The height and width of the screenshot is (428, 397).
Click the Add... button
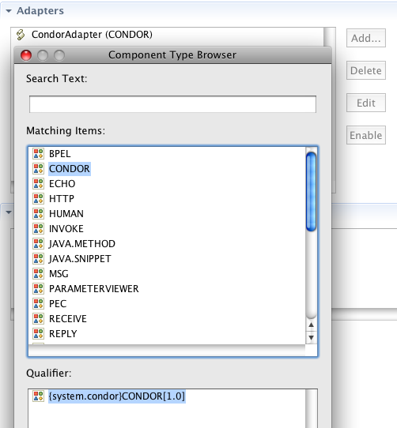click(x=366, y=38)
